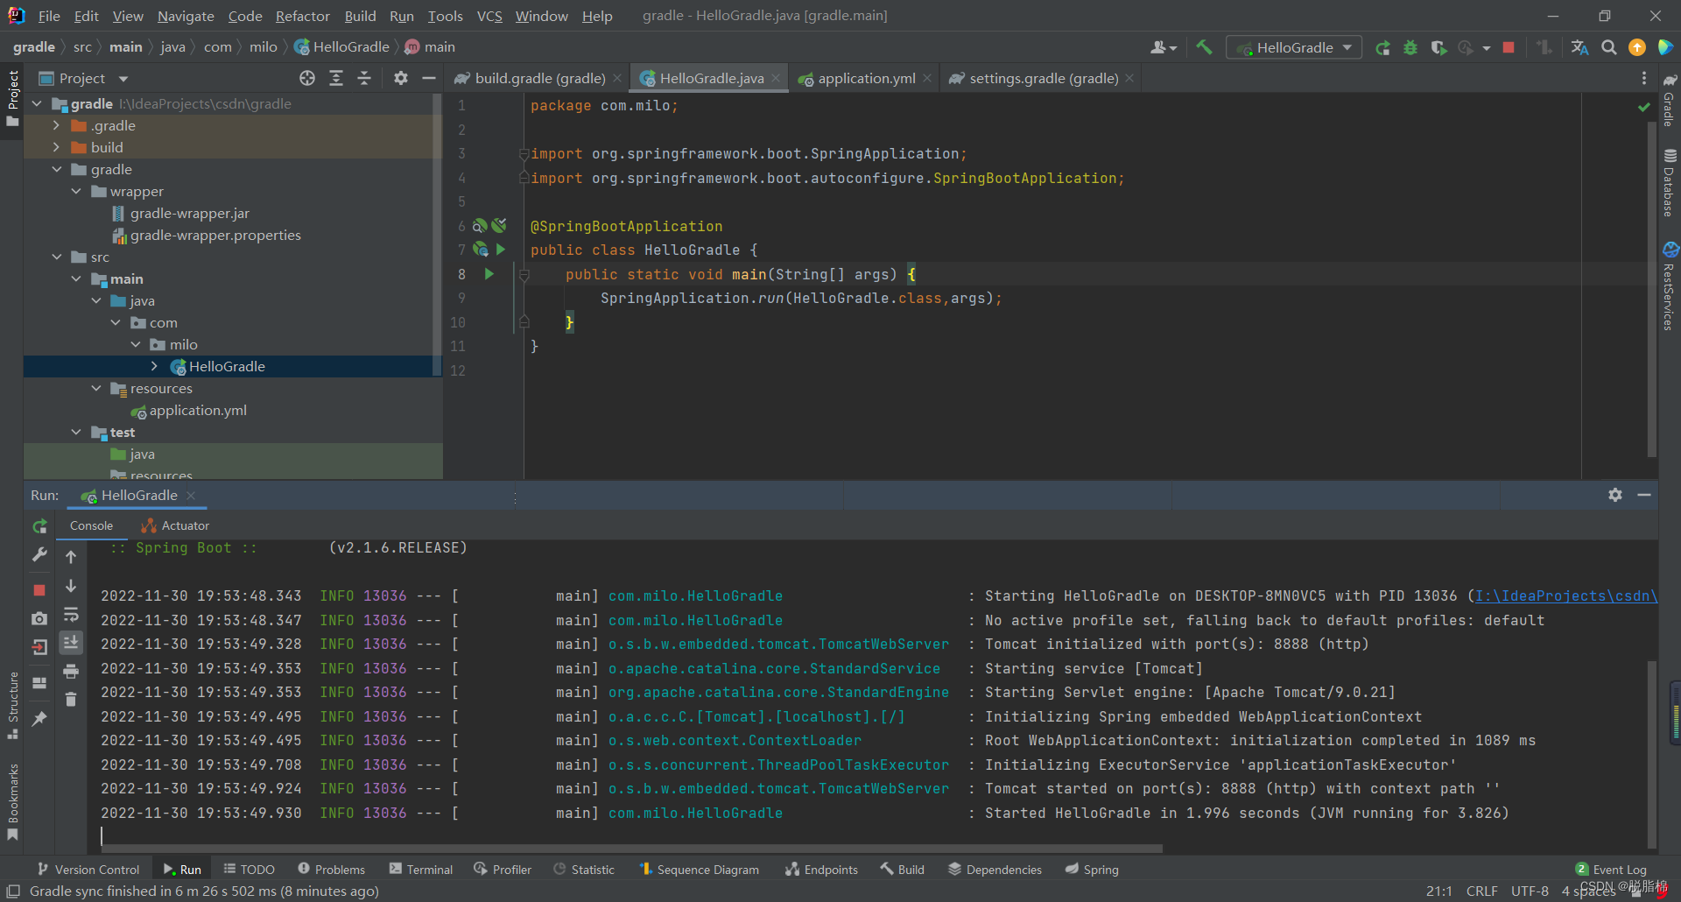Open Search Everywhere with the magnifier icon
The height and width of the screenshot is (902, 1681).
point(1609,46)
